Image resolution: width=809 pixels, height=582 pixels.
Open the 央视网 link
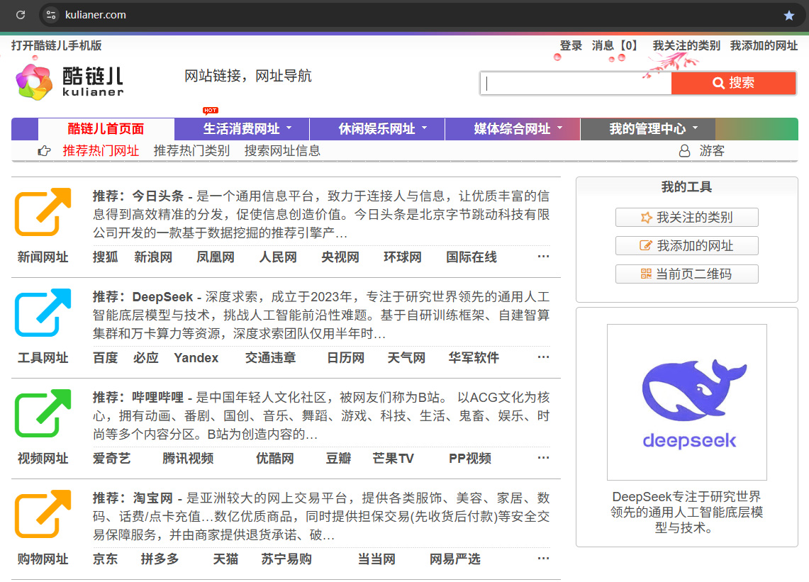point(340,257)
